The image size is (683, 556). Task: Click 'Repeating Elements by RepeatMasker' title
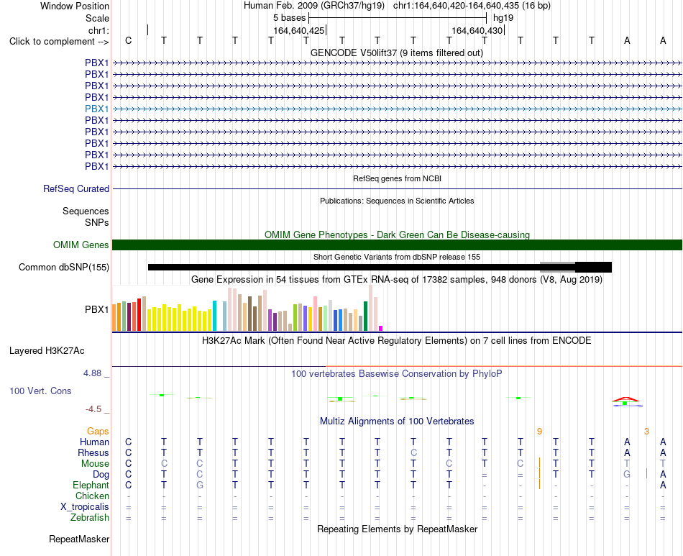(397, 529)
